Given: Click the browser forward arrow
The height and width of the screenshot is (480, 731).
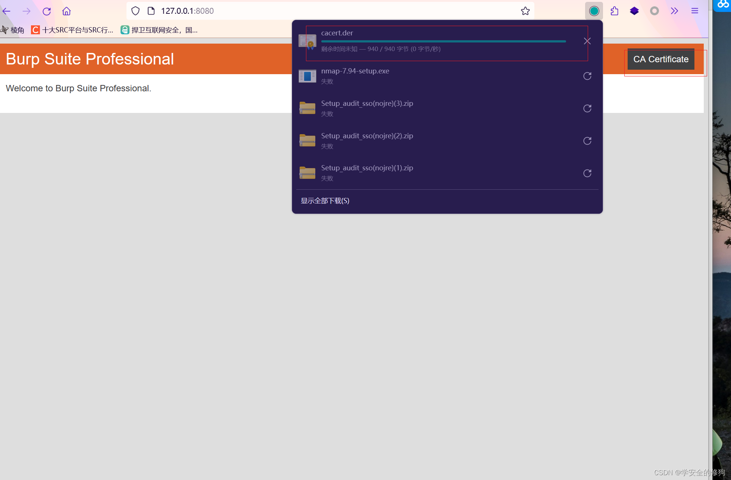Looking at the screenshot, I should tap(26, 11).
